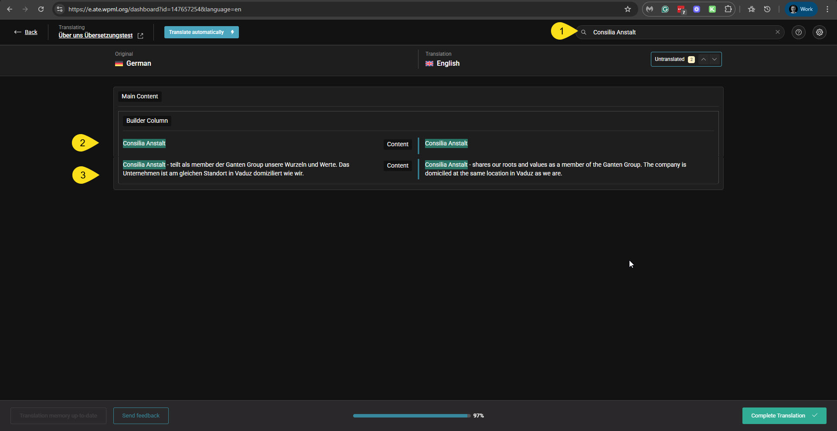Open the Über uns Übersetzungstest page link
837x431 pixels.
[95, 35]
